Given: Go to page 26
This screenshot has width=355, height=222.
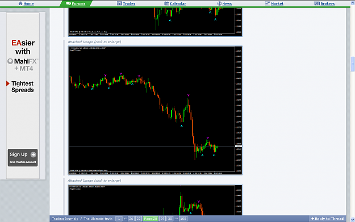Looking at the screenshot, I should point(131,219).
